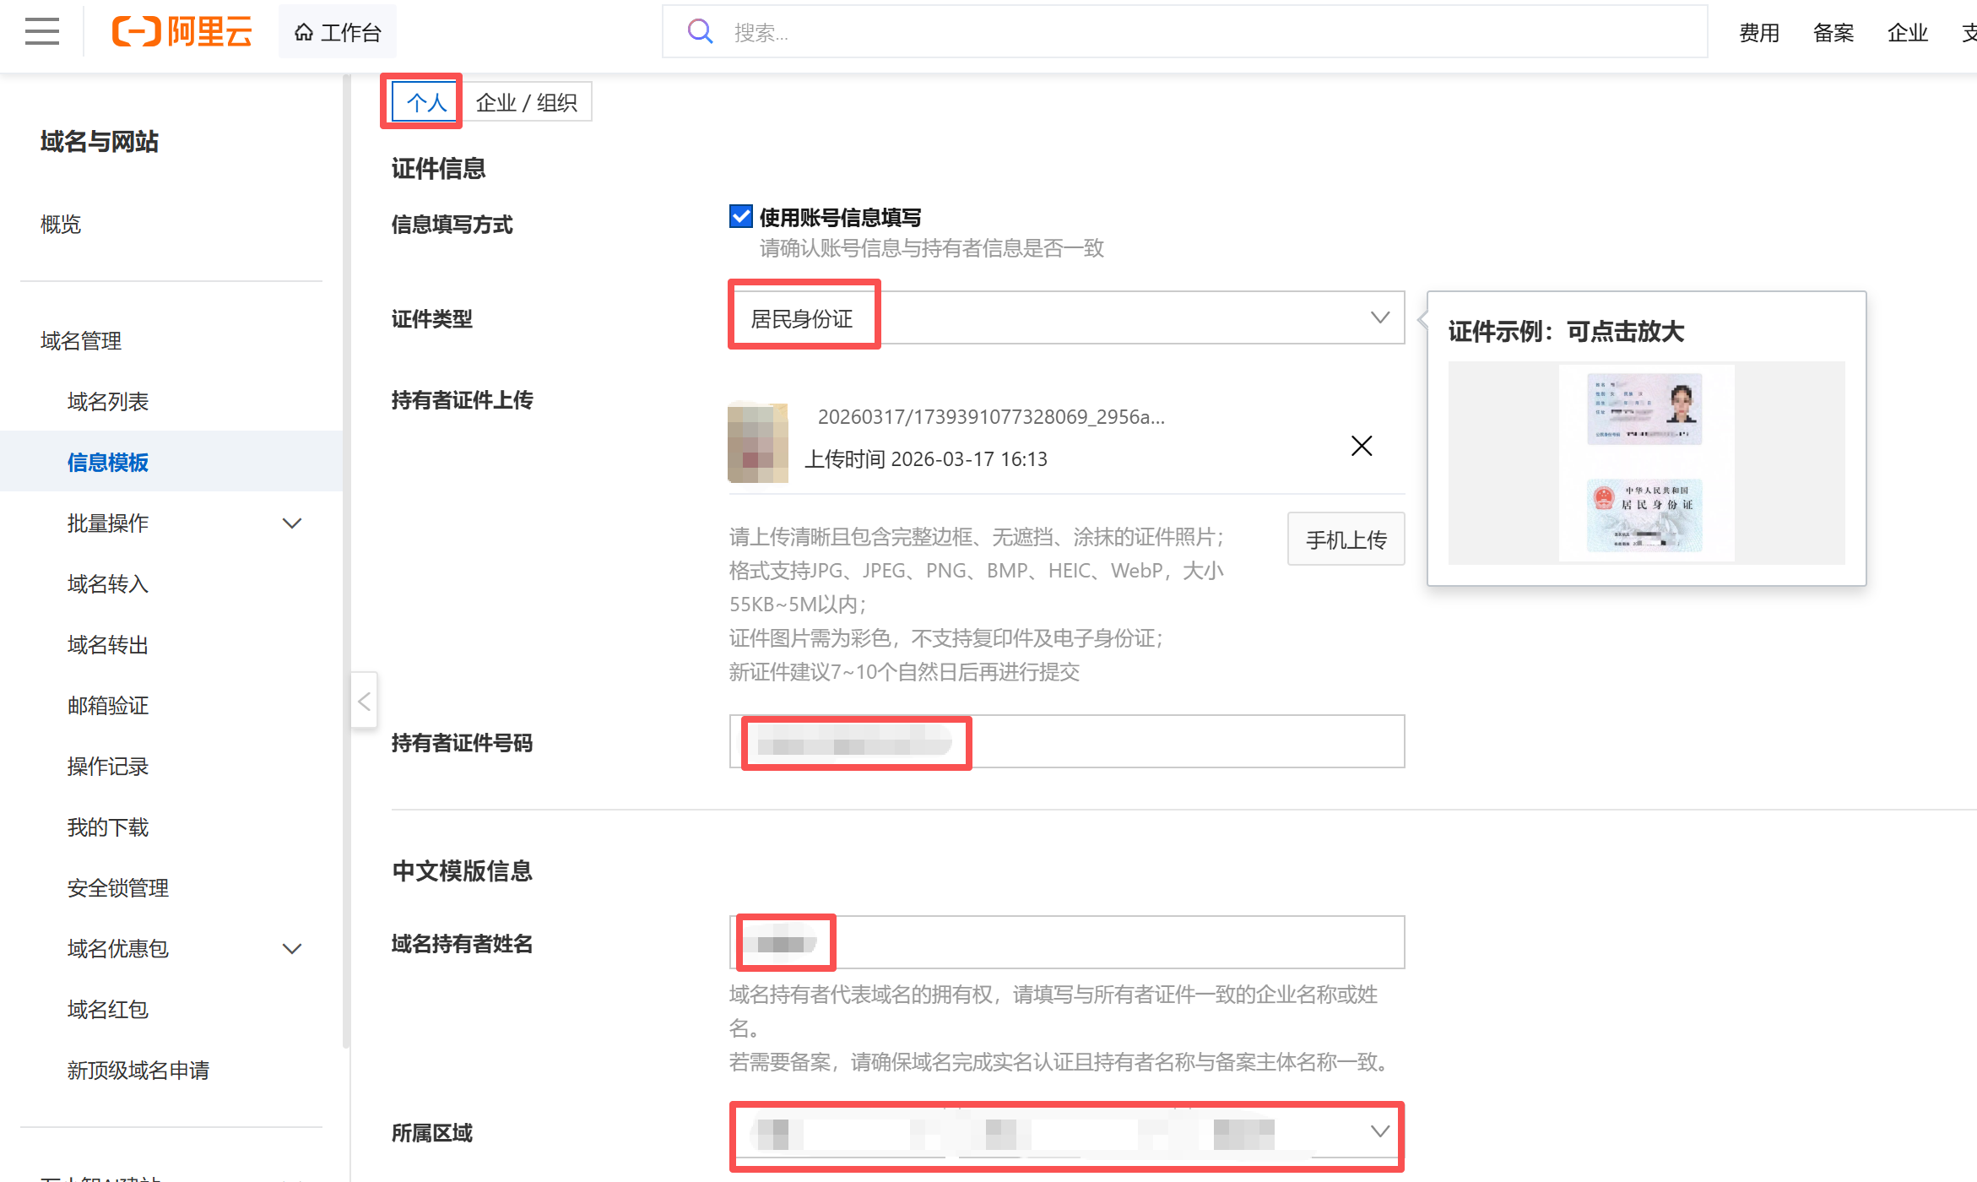This screenshot has width=1977, height=1182.
Task: Open 域名列表 in sidebar
Action: [108, 402]
